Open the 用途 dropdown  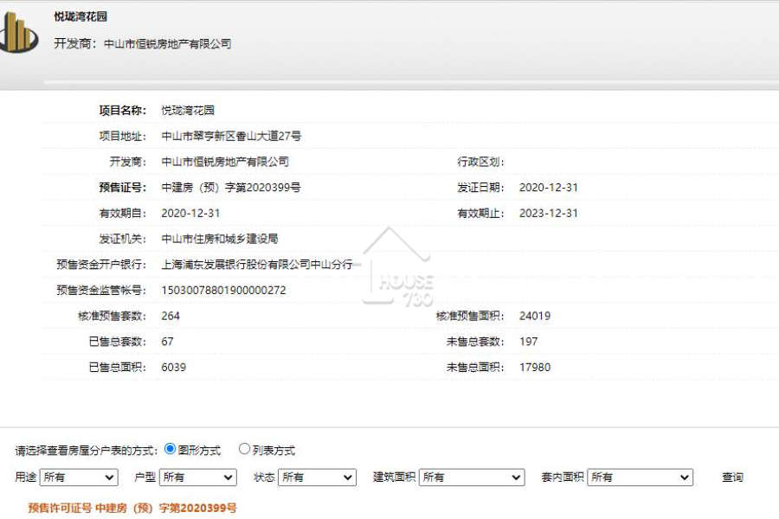[x=79, y=477]
